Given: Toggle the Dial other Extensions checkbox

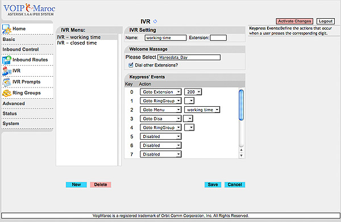Looking at the screenshot, I should click(131, 65).
